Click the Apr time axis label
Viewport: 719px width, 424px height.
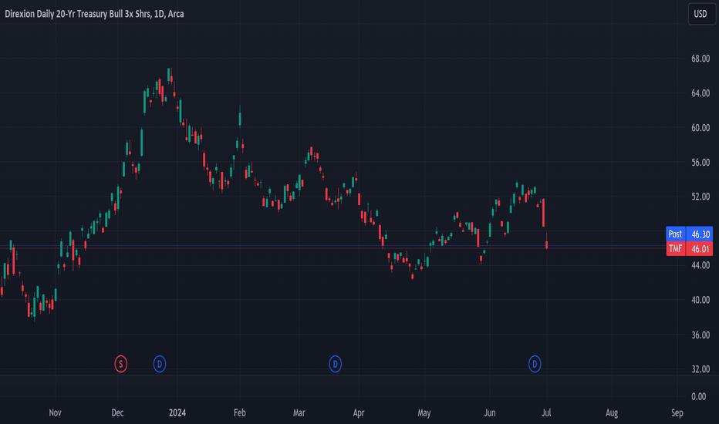tap(359, 412)
